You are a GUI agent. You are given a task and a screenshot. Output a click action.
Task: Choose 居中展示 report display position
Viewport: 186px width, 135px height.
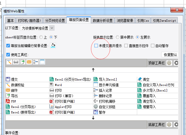[x=117, y=37]
